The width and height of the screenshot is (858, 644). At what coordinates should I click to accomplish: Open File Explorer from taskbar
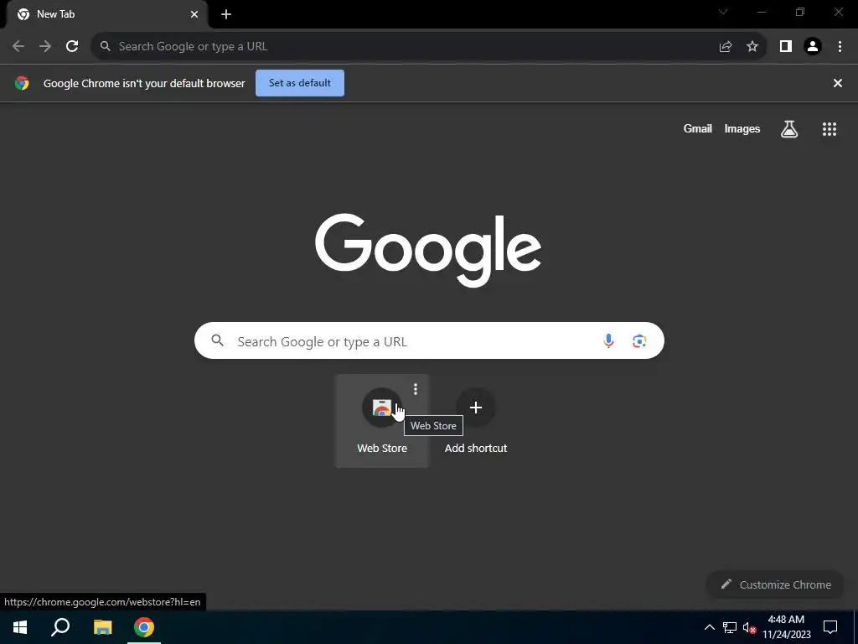(x=102, y=627)
